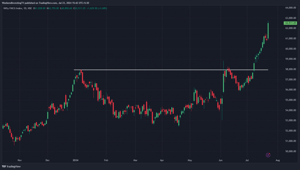This screenshot has width=300, height=170.
Task: Click the 62,000.00 price axis label
Action: tap(291, 28)
